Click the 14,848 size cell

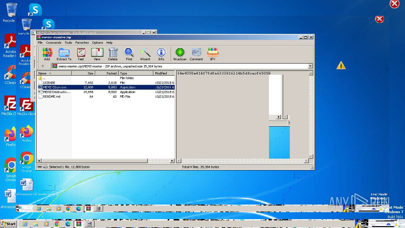pyautogui.click(x=88, y=92)
